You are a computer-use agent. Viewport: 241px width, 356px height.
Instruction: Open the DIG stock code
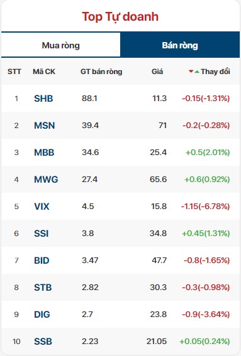point(42,315)
